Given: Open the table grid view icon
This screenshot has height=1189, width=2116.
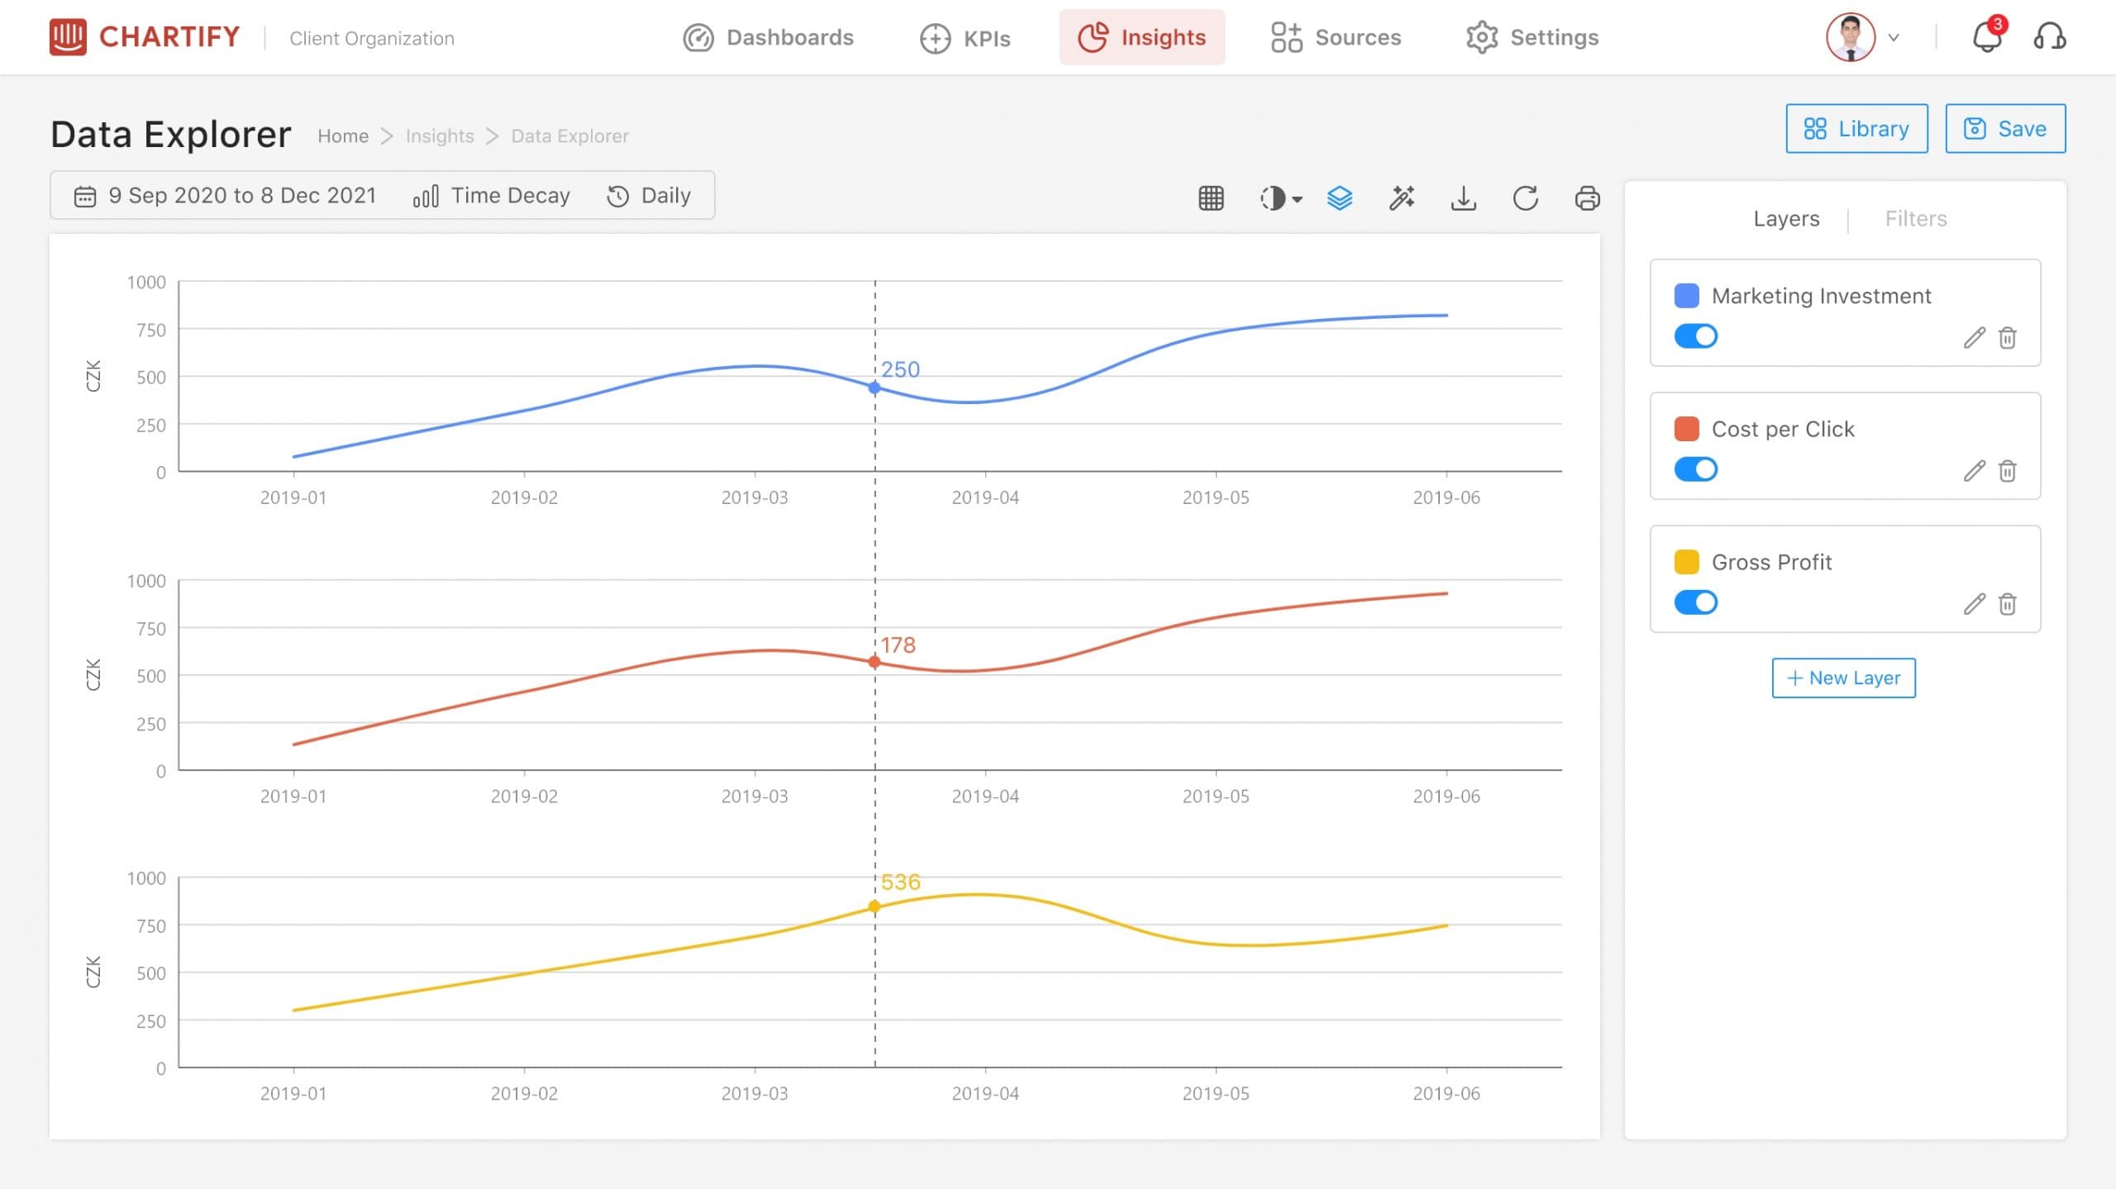Looking at the screenshot, I should [1211, 198].
